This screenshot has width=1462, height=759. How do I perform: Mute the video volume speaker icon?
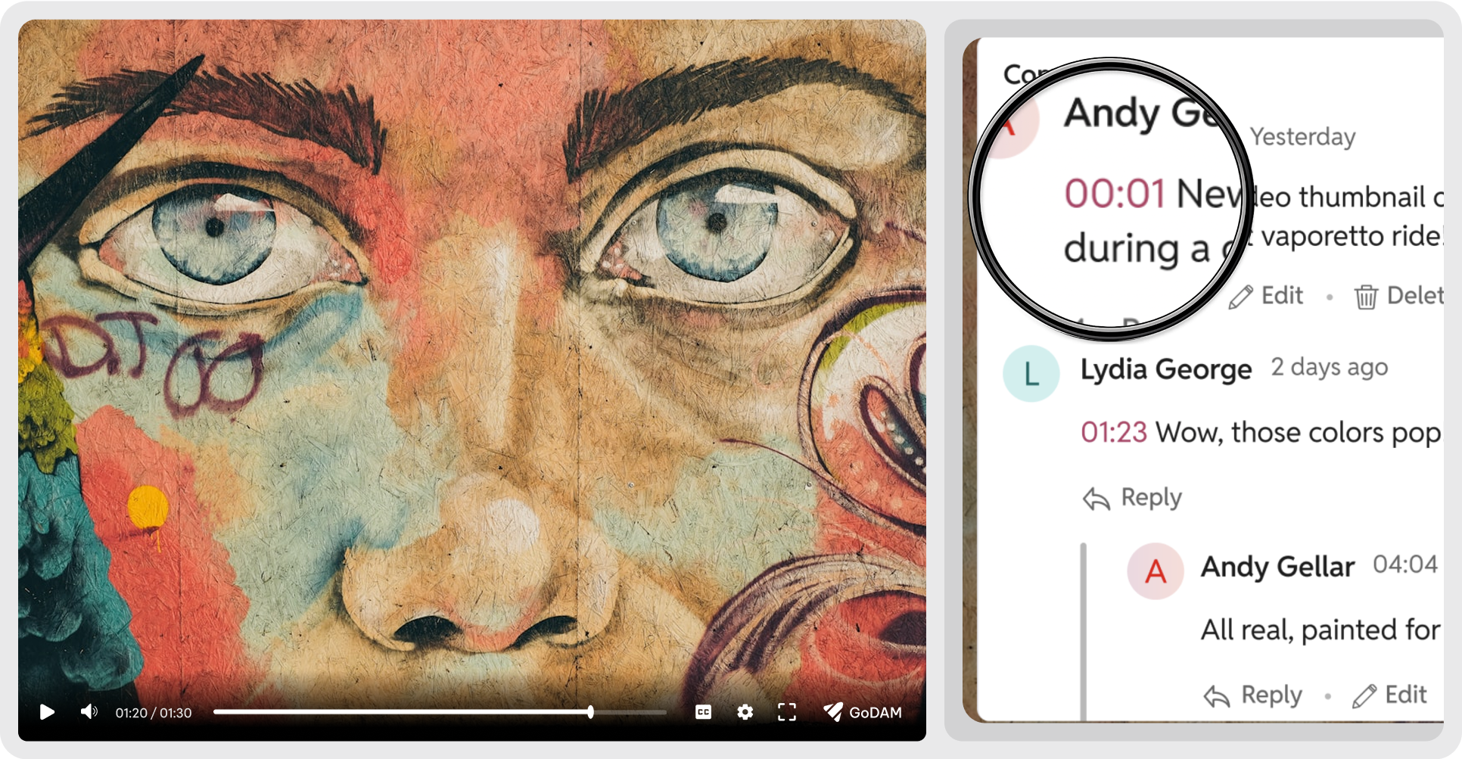click(89, 712)
